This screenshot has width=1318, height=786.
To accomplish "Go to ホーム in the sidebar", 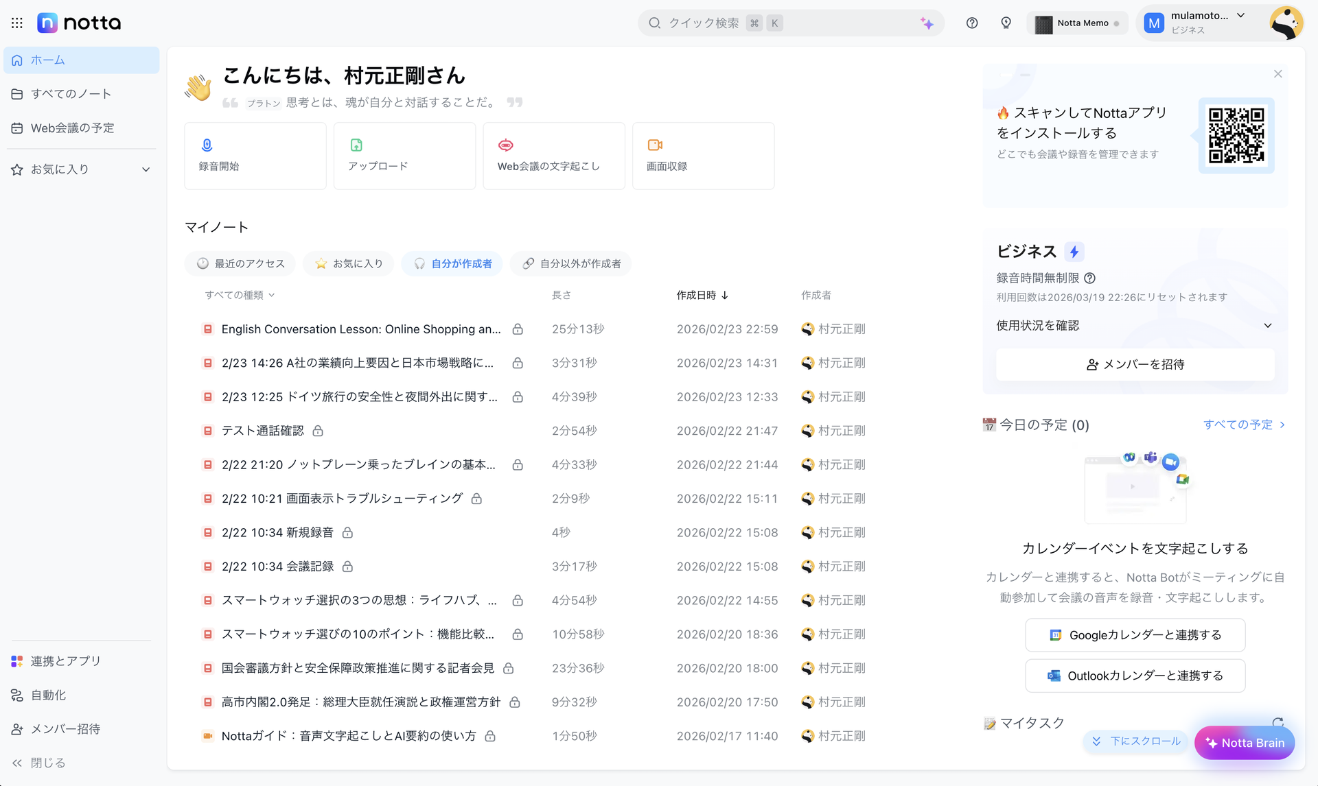I will click(x=82, y=60).
